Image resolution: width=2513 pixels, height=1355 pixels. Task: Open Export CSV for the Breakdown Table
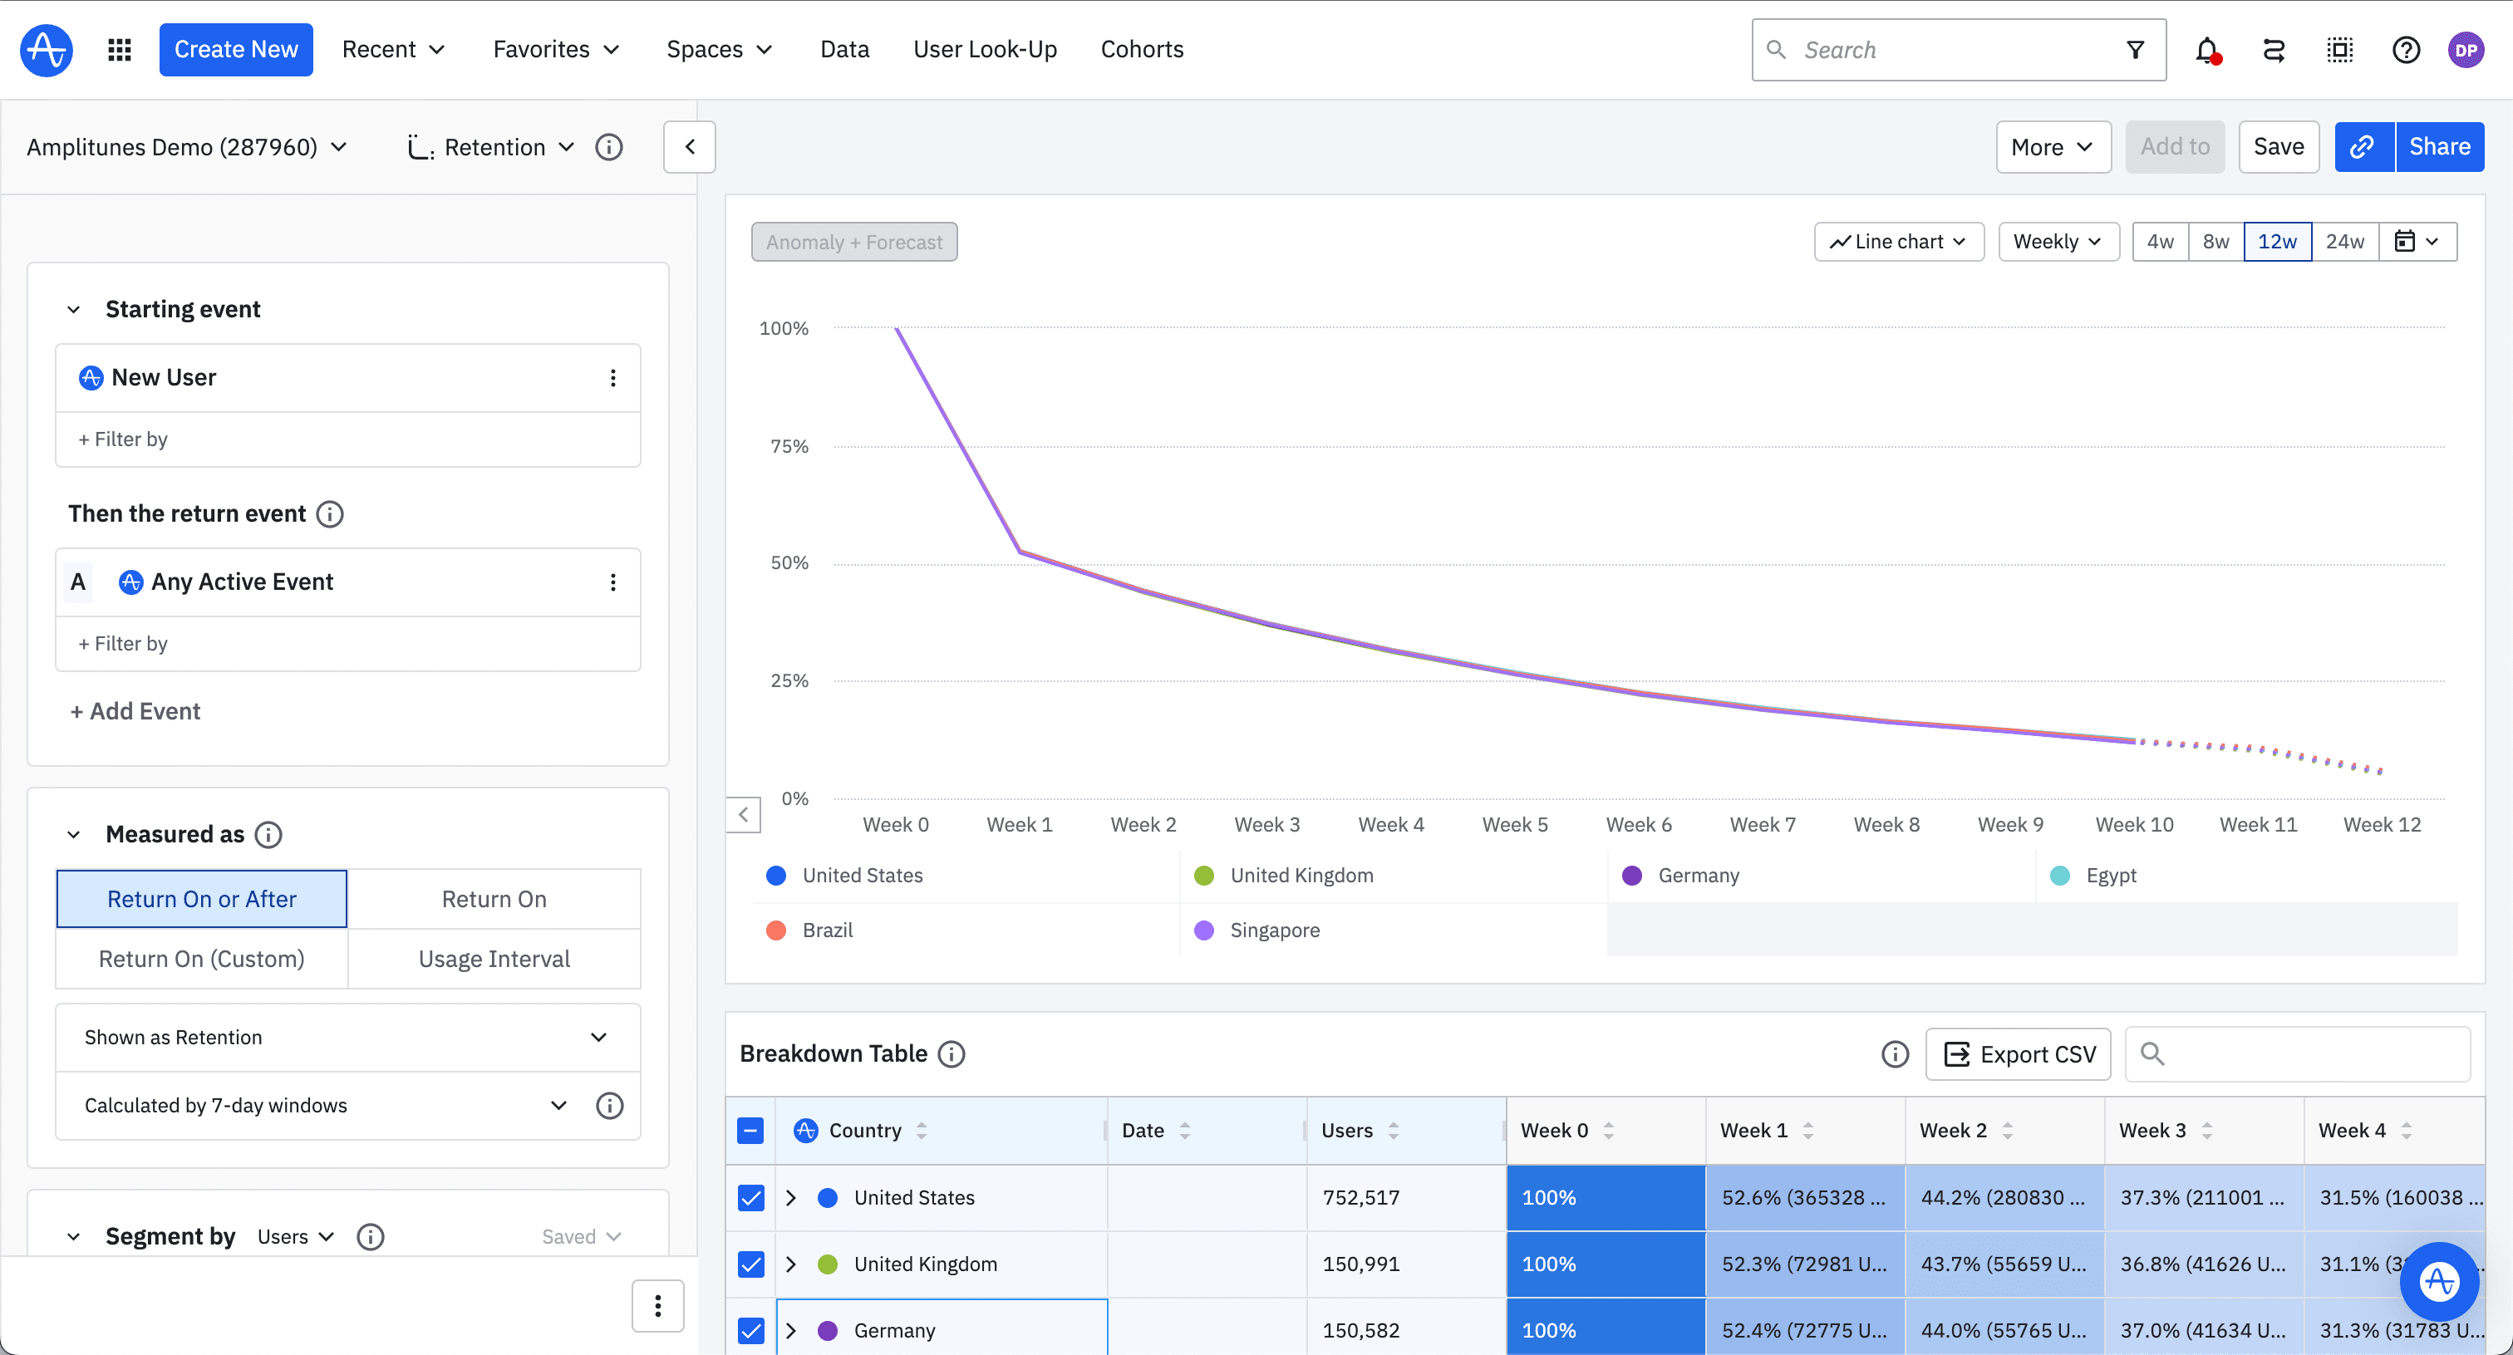(x=2018, y=1053)
